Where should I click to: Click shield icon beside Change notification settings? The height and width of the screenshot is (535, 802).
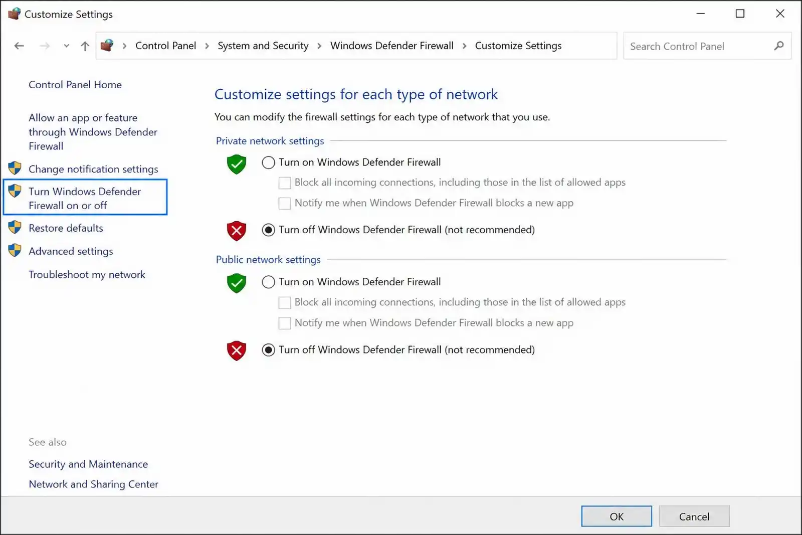[15, 168]
